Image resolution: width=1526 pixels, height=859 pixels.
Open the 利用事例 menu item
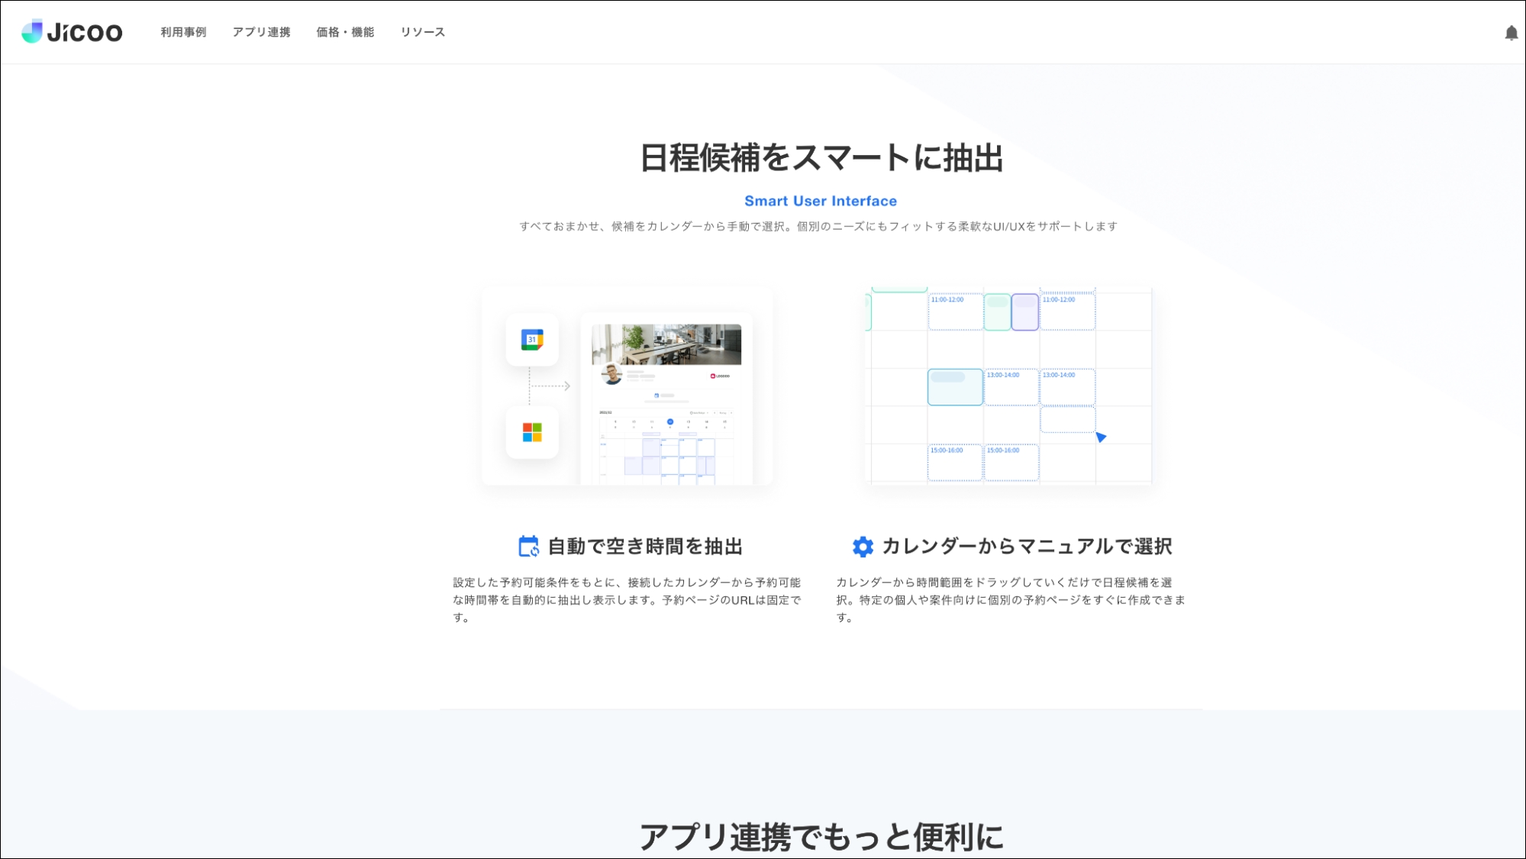click(x=182, y=32)
